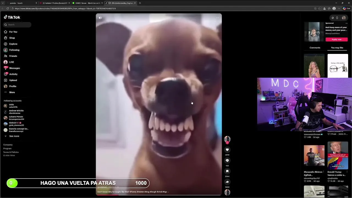Reload the page

[8, 9]
